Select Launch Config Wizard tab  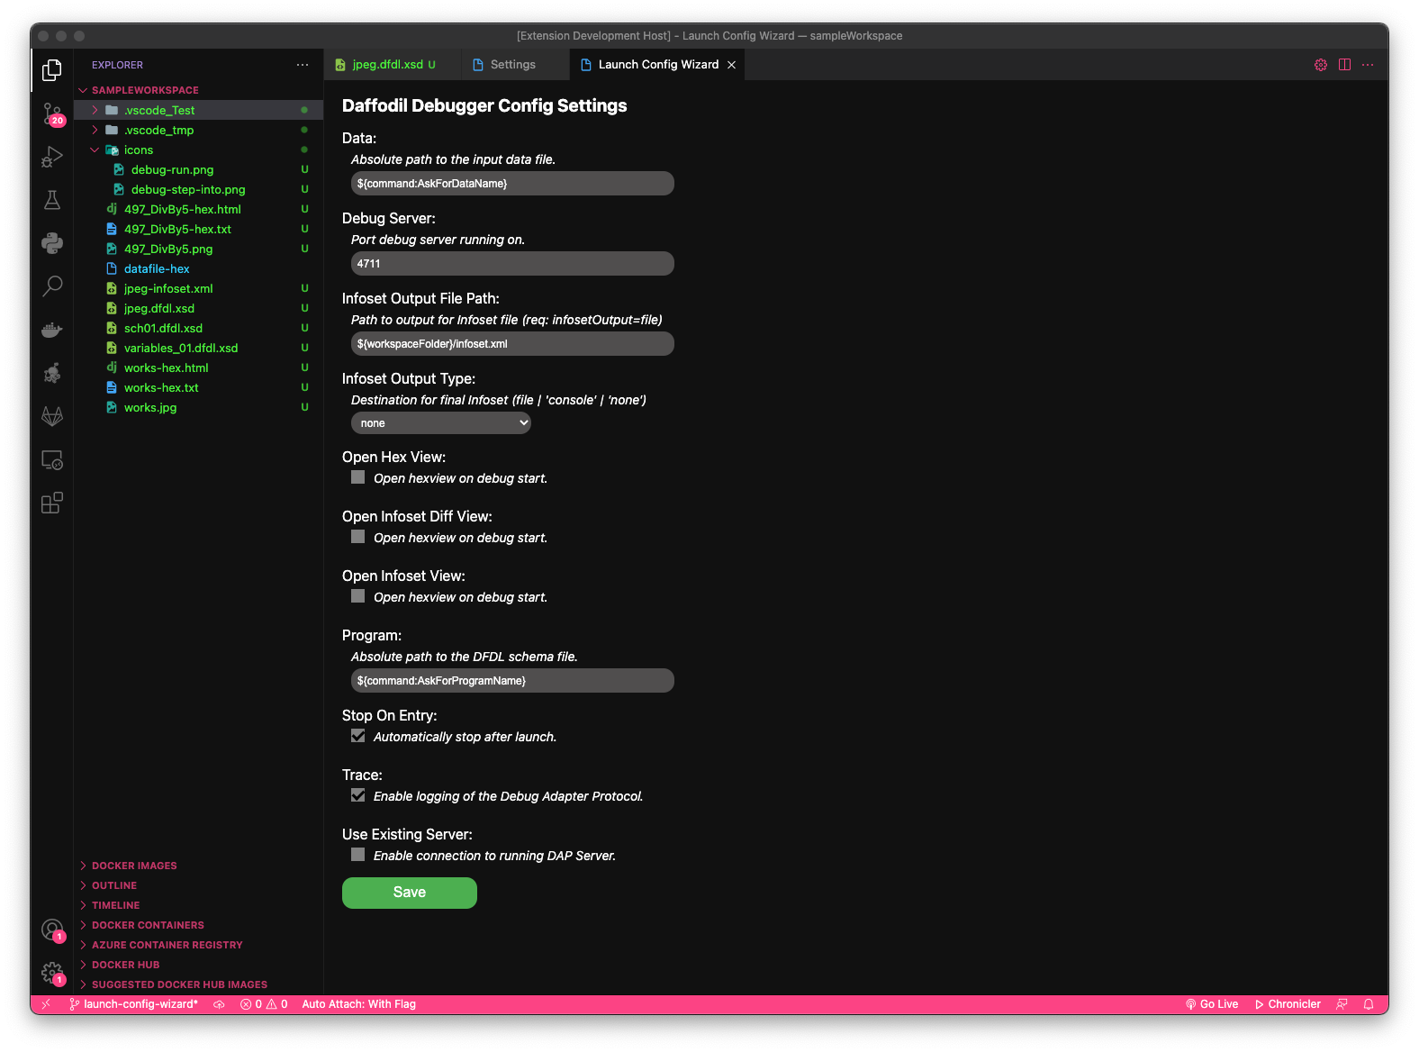[x=657, y=65]
